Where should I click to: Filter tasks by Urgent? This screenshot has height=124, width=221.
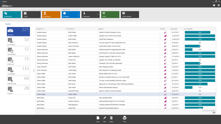click(18, 90)
